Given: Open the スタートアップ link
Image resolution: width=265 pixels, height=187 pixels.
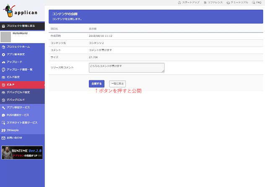Looking at the screenshot, I should tap(189, 3).
